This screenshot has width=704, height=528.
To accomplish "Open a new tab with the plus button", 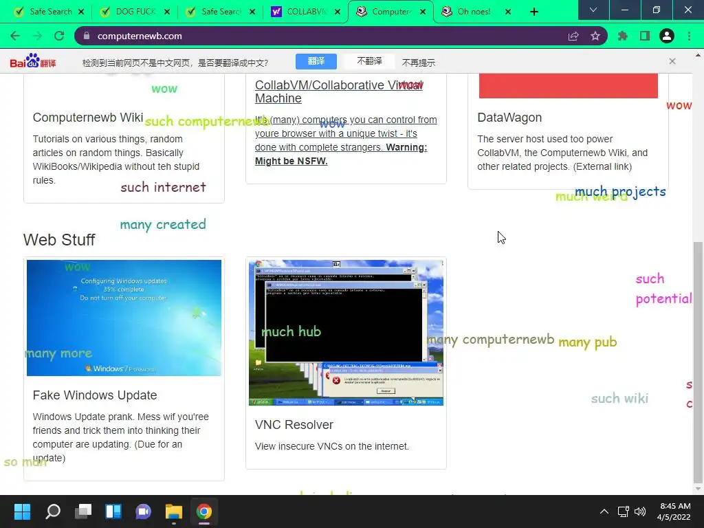I will pos(533,12).
